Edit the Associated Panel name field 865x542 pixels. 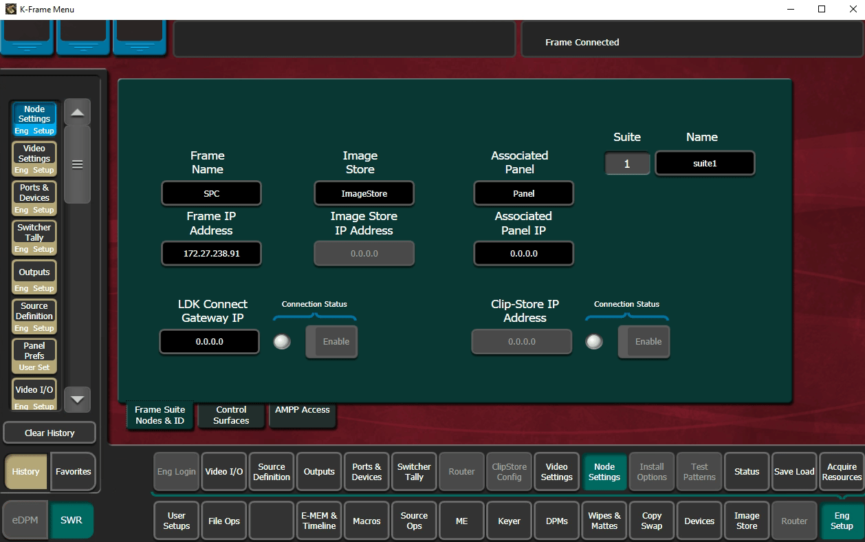point(523,193)
